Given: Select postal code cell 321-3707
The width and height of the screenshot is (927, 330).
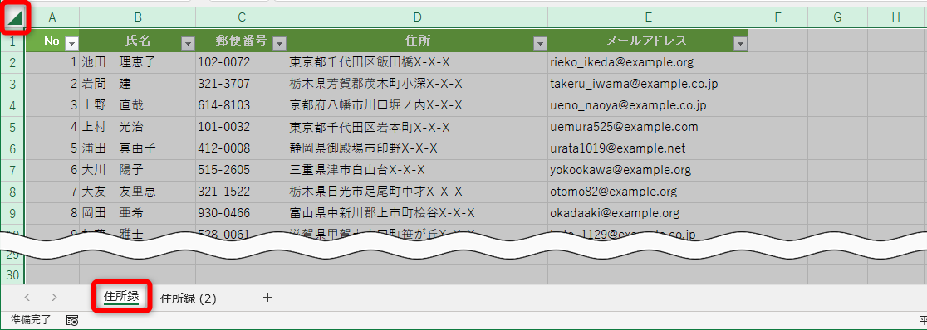Looking at the screenshot, I should click(x=241, y=85).
